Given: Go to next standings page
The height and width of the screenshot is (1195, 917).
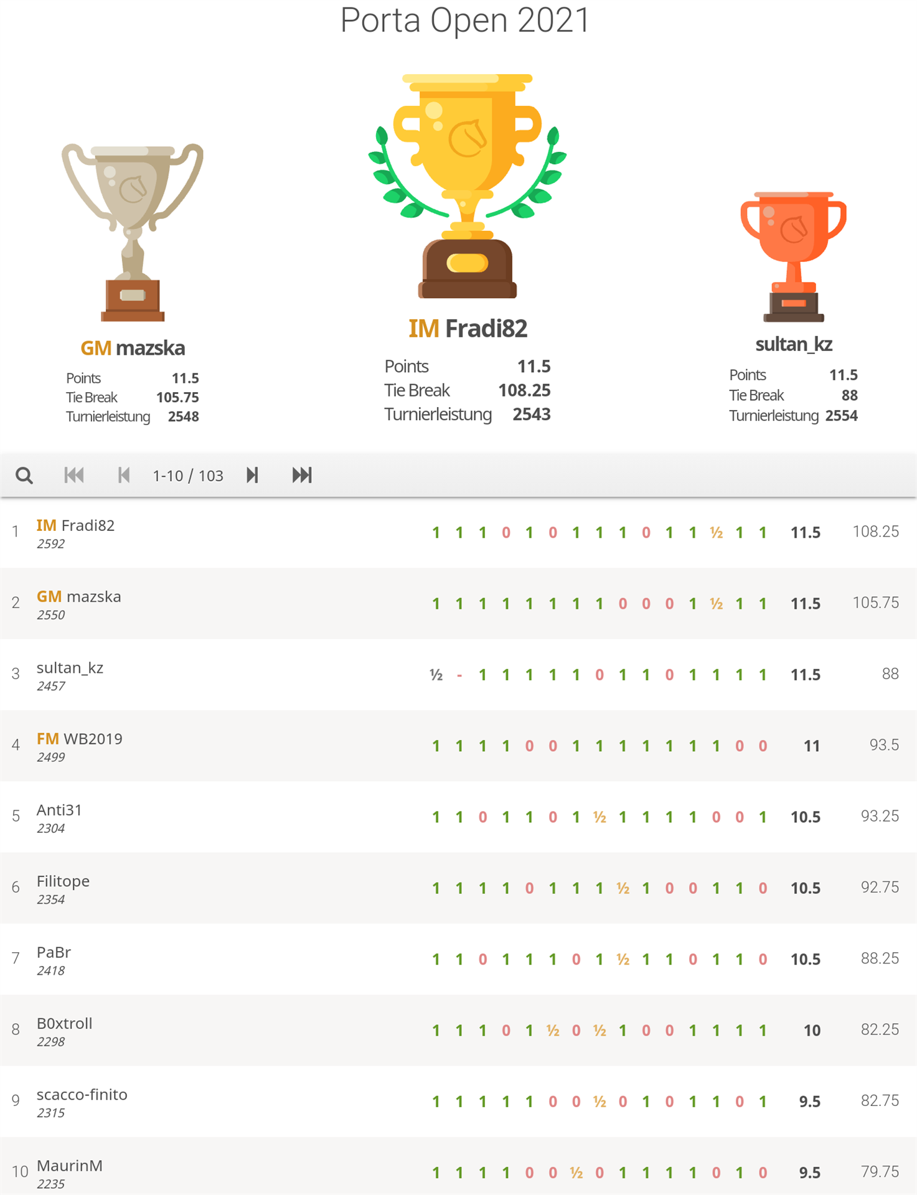Looking at the screenshot, I should pos(252,476).
